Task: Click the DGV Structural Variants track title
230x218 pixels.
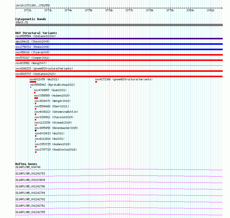Action: pyautogui.click(x=36, y=33)
